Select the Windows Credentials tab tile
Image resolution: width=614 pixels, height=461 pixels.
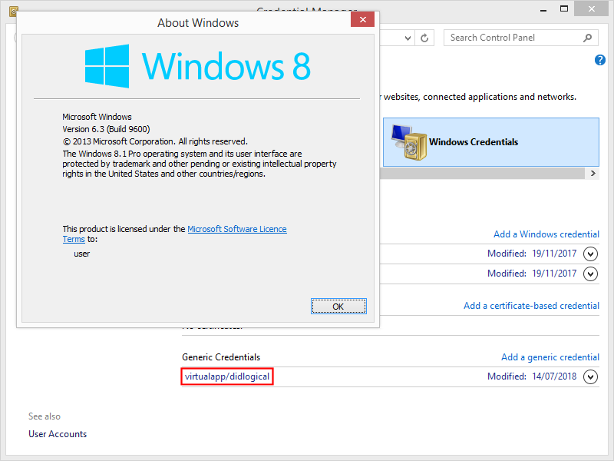[x=491, y=142]
